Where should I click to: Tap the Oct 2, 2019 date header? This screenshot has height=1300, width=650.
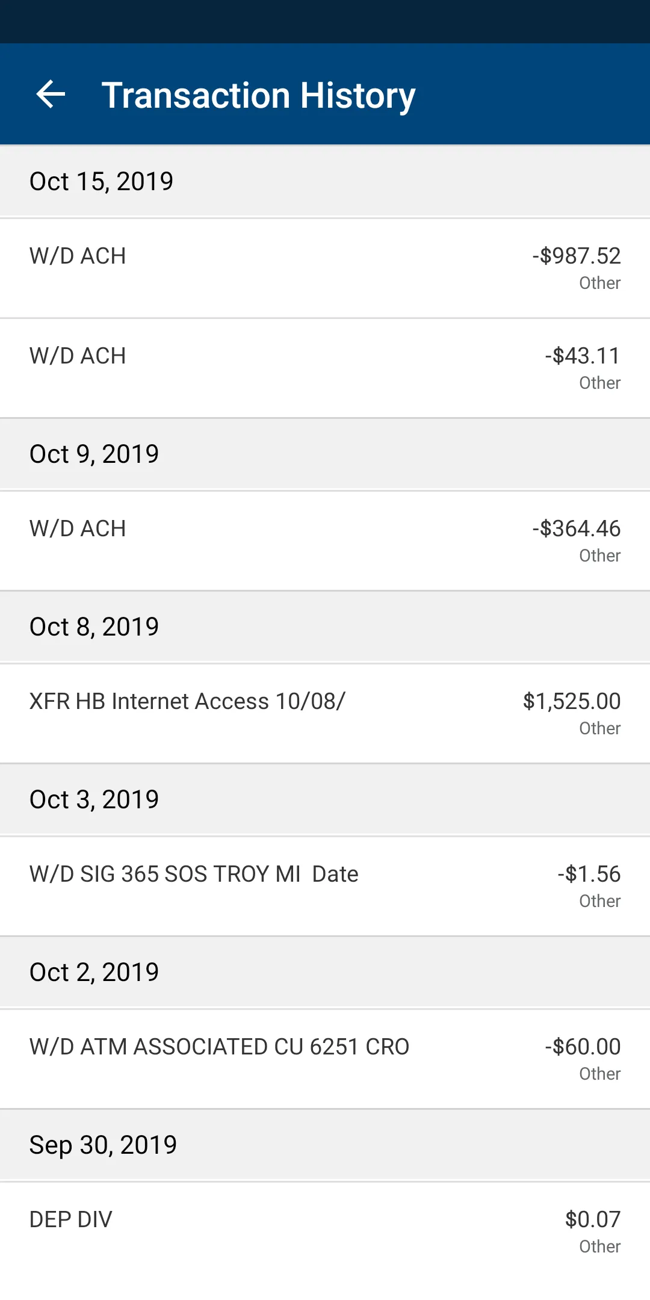point(94,973)
